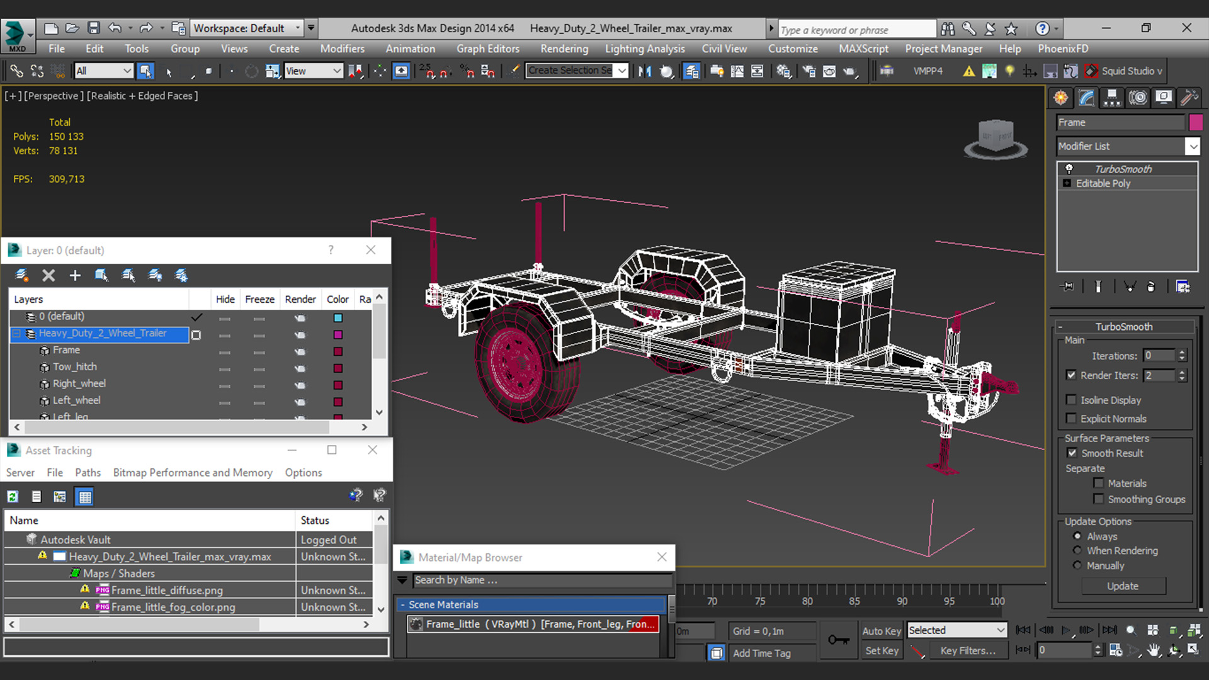The image size is (1209, 680).
Task: Toggle the Render Iters checkbox
Action: 1071,375
